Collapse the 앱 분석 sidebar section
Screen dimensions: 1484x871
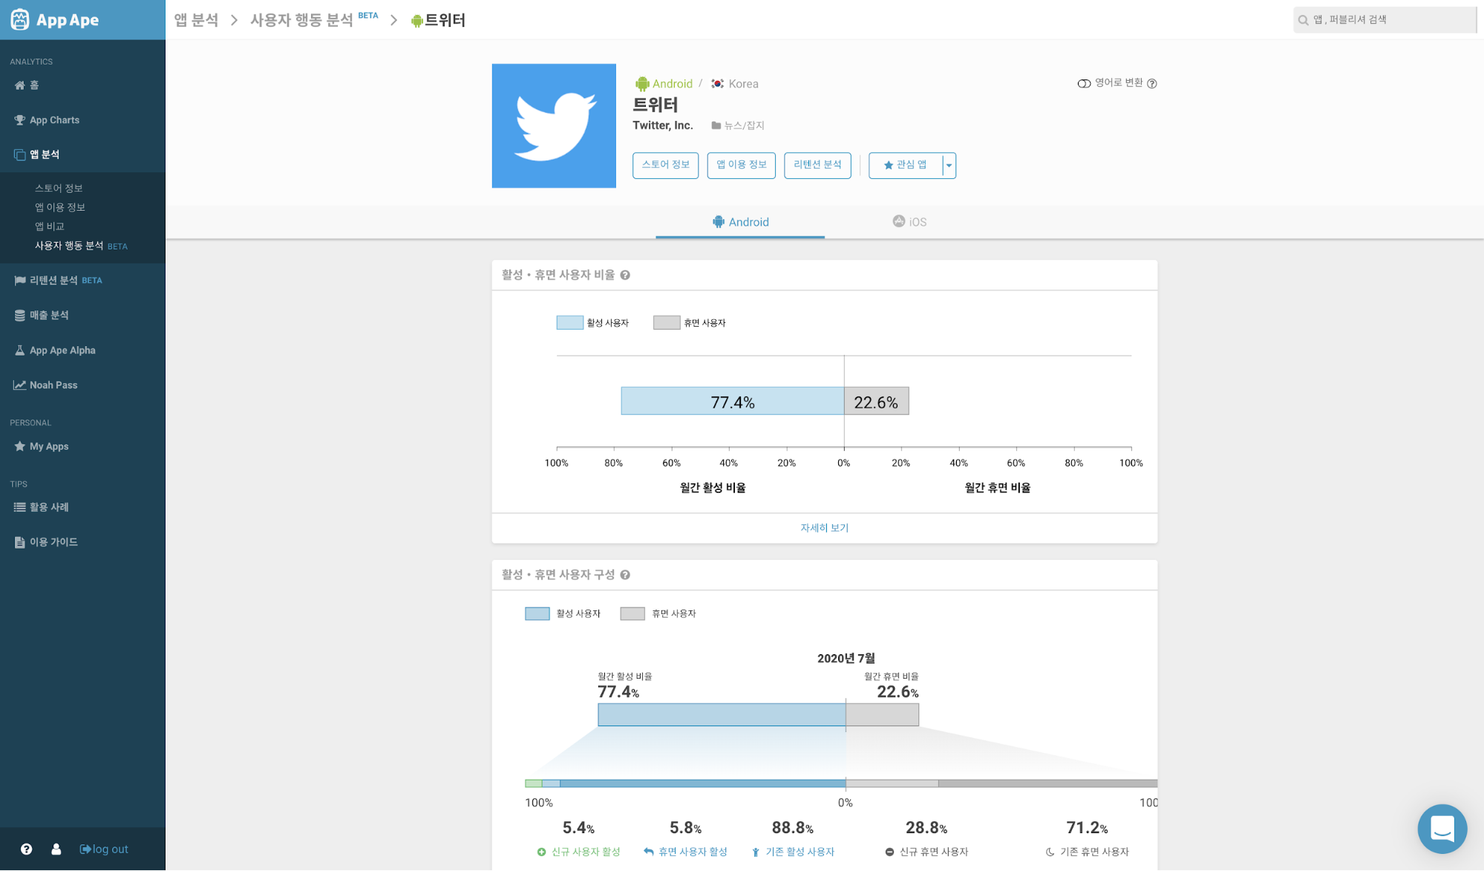82,154
